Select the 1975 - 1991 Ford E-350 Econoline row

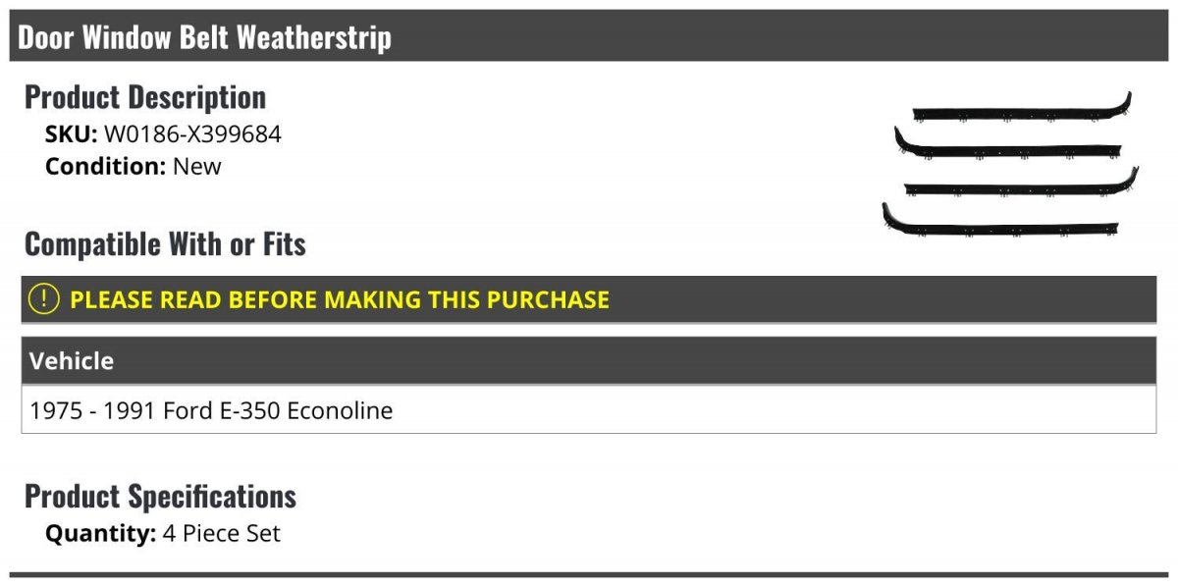(x=211, y=410)
